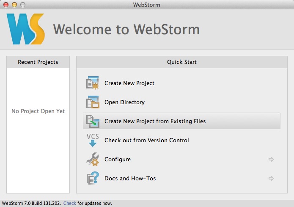The height and width of the screenshot is (207, 294).
Task: Click the Recent Projects header
Action: [38, 62]
